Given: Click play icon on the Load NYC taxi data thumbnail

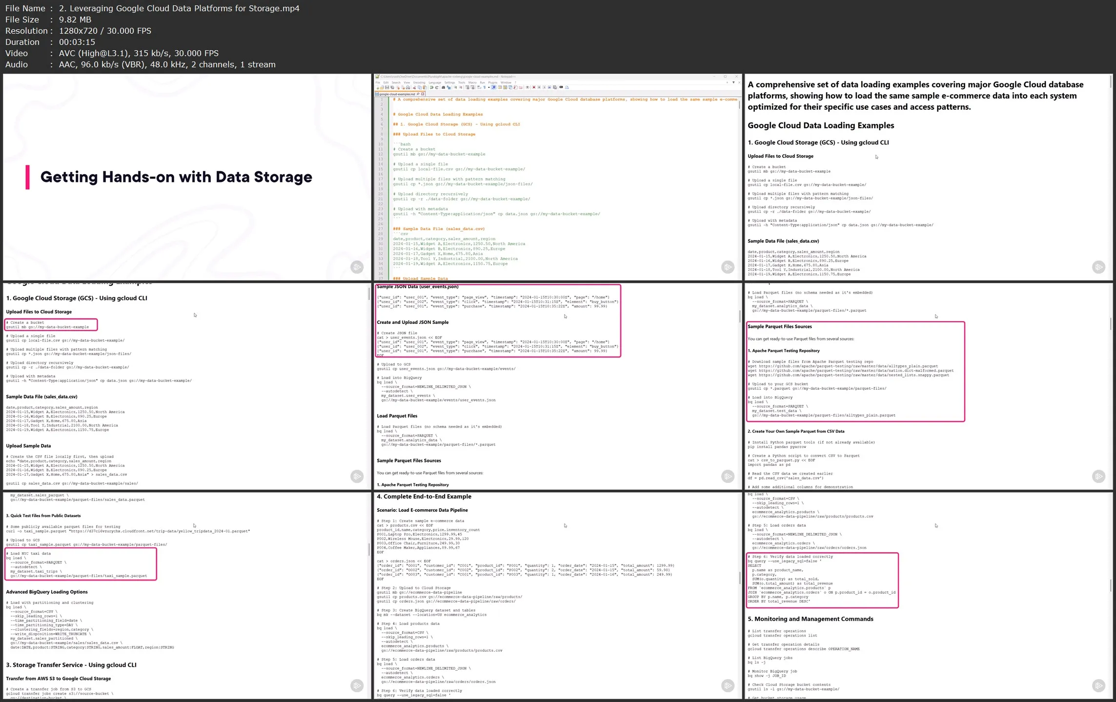Looking at the screenshot, I should [357, 685].
